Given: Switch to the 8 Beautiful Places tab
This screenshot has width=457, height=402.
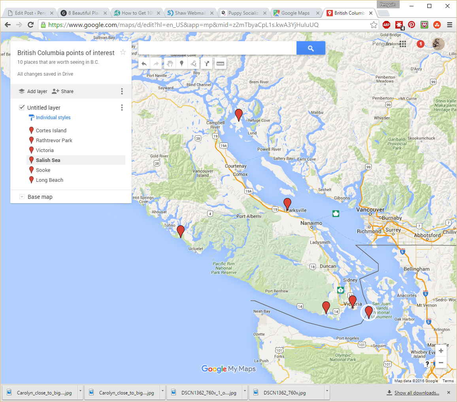Looking at the screenshot, I should [83, 13].
